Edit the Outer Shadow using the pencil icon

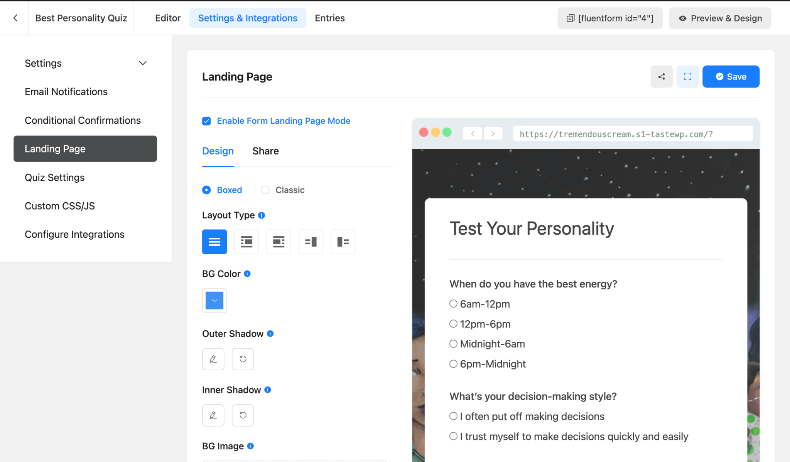pyautogui.click(x=213, y=359)
